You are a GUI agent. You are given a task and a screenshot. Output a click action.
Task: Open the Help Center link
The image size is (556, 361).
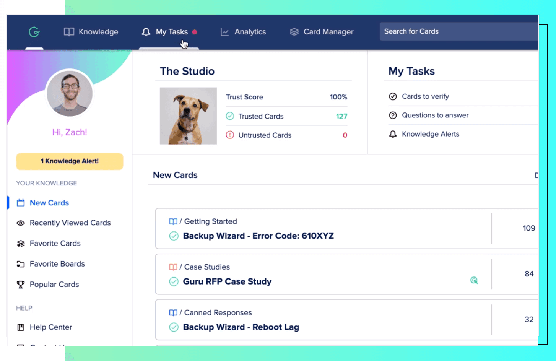[51, 327]
